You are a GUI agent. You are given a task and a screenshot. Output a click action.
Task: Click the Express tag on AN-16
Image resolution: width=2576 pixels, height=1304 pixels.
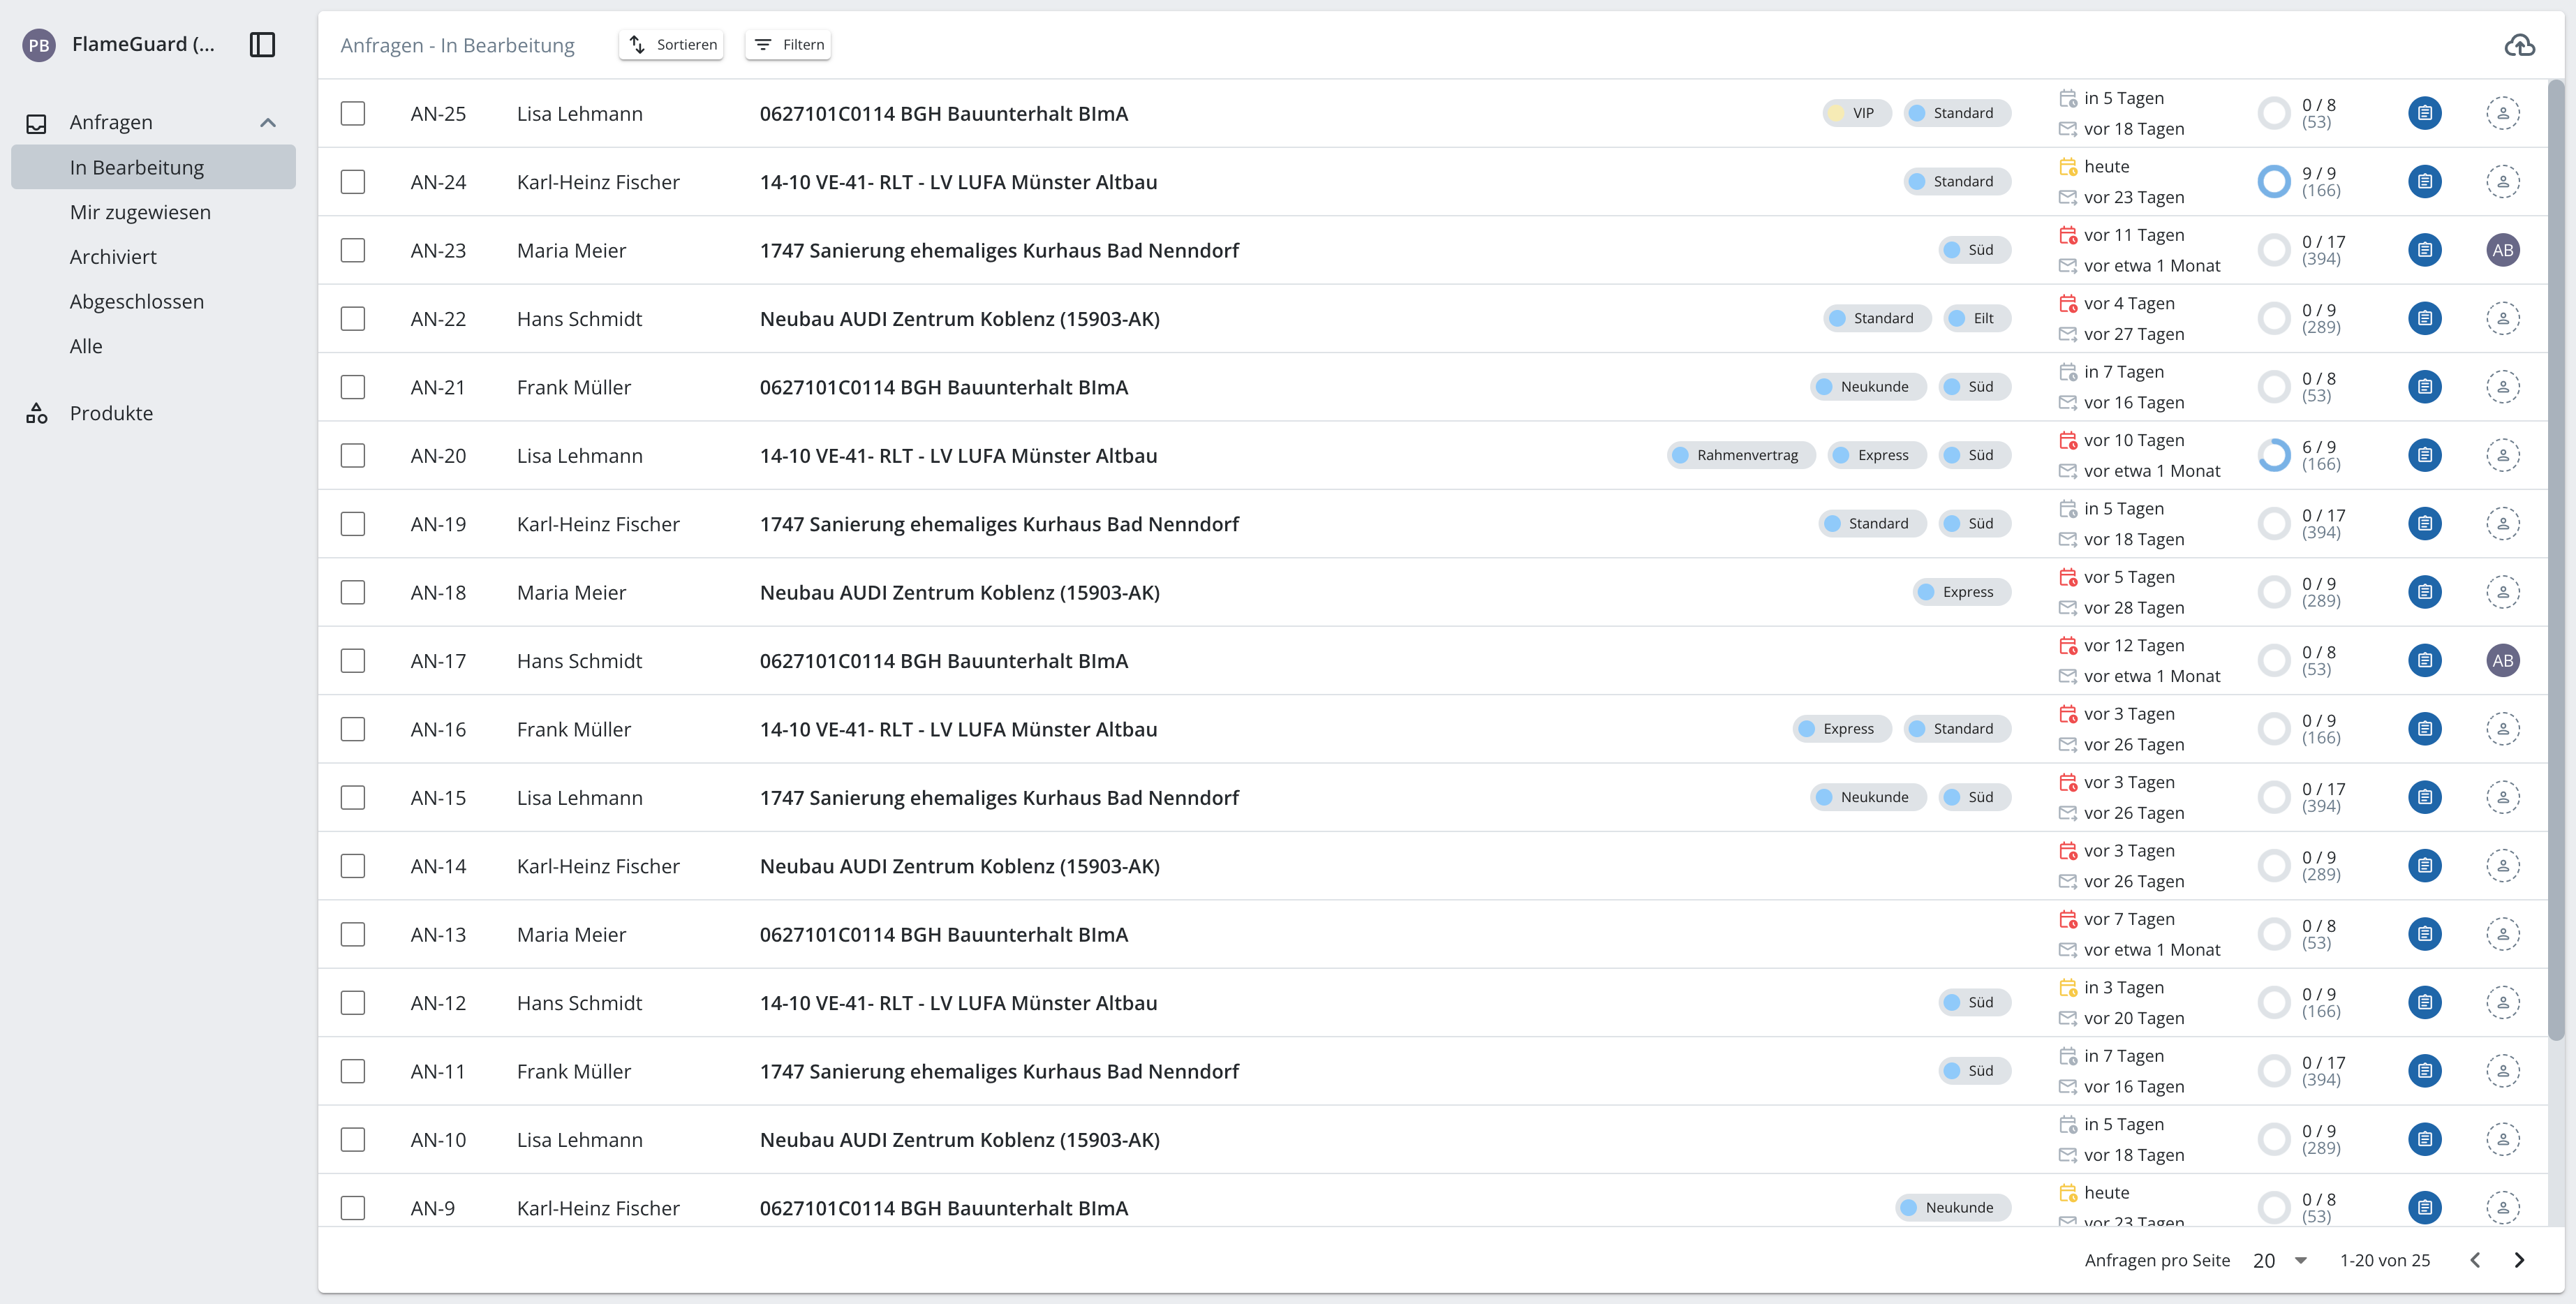[1841, 729]
